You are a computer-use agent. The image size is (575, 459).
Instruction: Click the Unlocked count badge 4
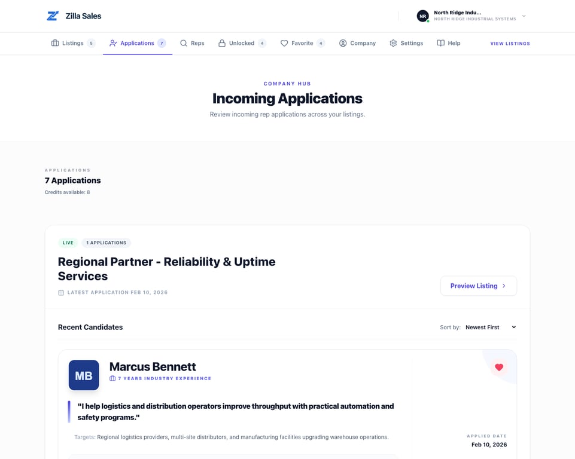pos(262,43)
